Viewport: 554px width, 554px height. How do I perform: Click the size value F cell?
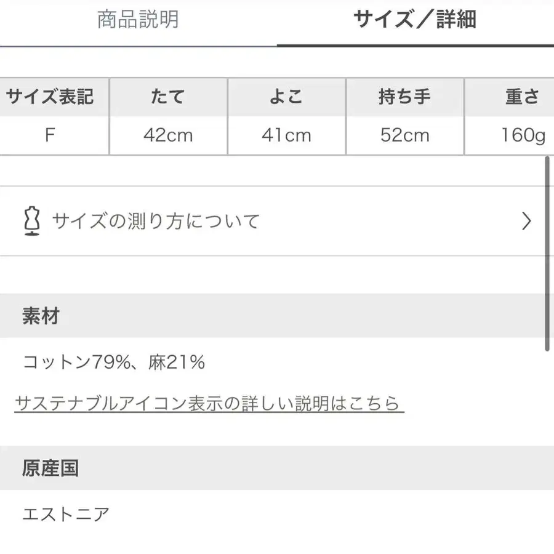point(50,135)
